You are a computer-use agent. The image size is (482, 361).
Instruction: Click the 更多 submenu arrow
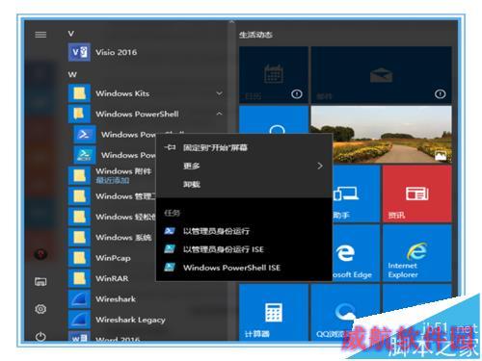coord(320,166)
